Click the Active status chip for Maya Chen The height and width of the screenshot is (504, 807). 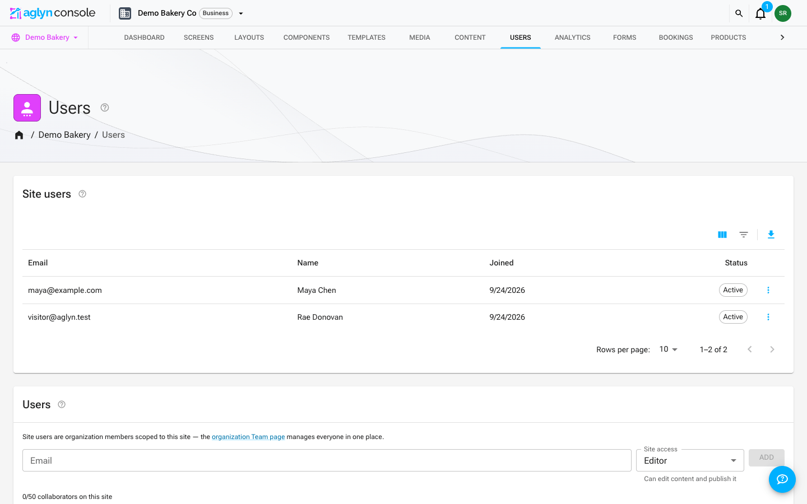(733, 290)
